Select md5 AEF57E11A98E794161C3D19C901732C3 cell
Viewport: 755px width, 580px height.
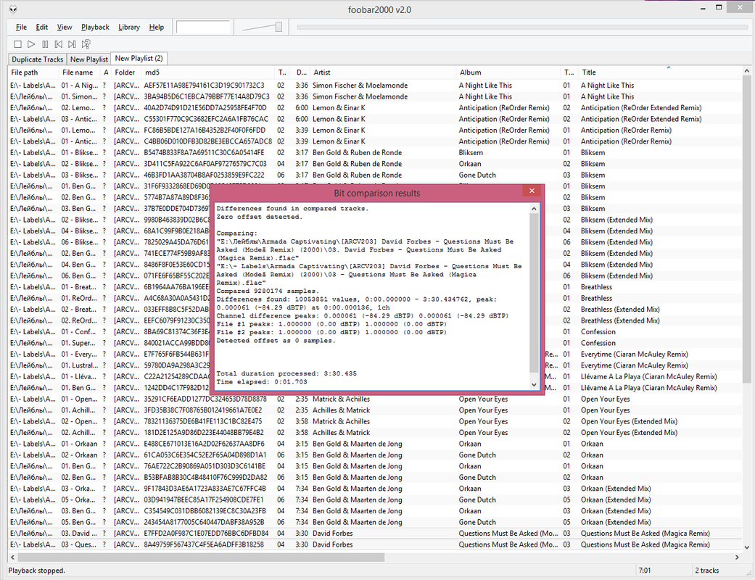(x=204, y=86)
